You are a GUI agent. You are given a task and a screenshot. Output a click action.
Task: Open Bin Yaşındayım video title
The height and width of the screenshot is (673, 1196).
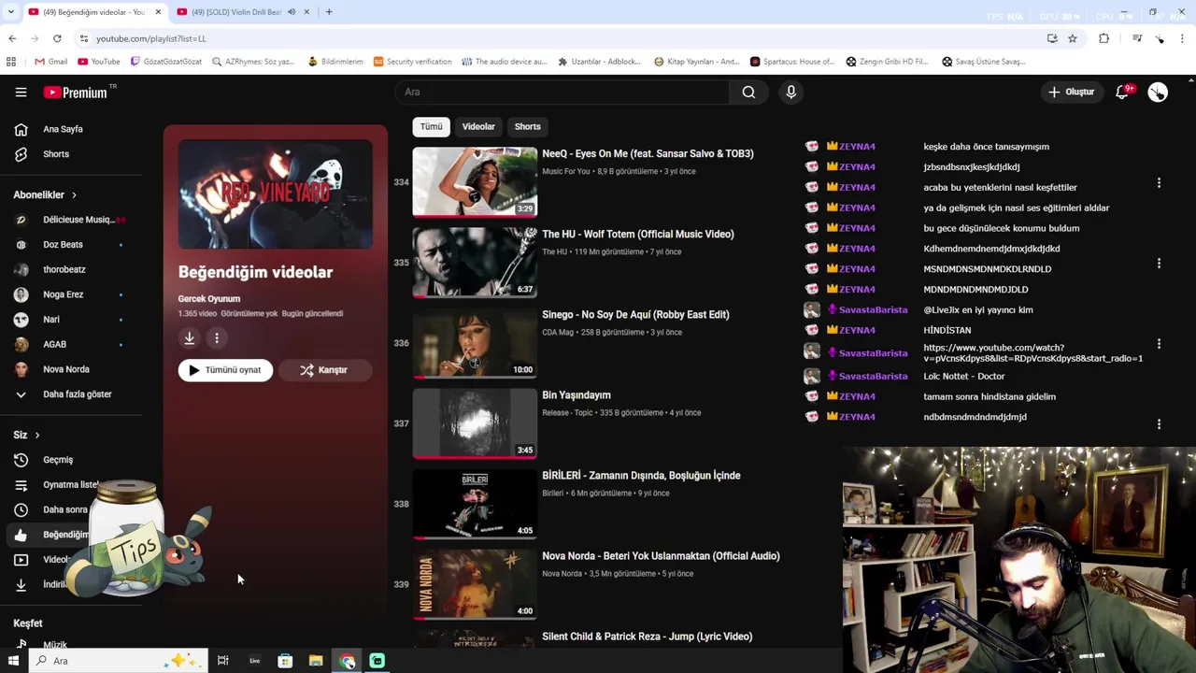577,395
